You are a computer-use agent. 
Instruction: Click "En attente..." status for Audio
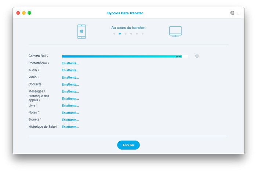[70, 70]
